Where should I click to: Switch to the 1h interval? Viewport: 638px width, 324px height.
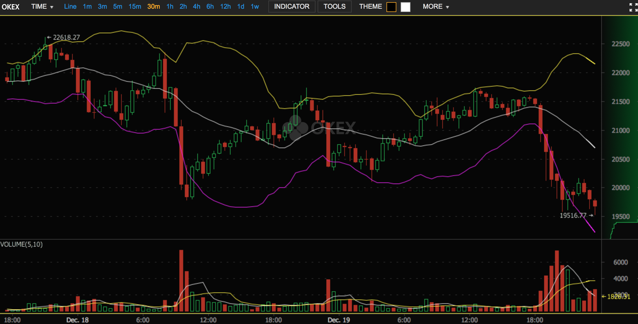pos(170,7)
